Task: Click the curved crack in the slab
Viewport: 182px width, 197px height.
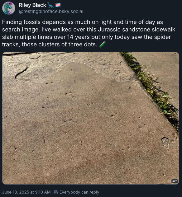Action: [x=21, y=73]
